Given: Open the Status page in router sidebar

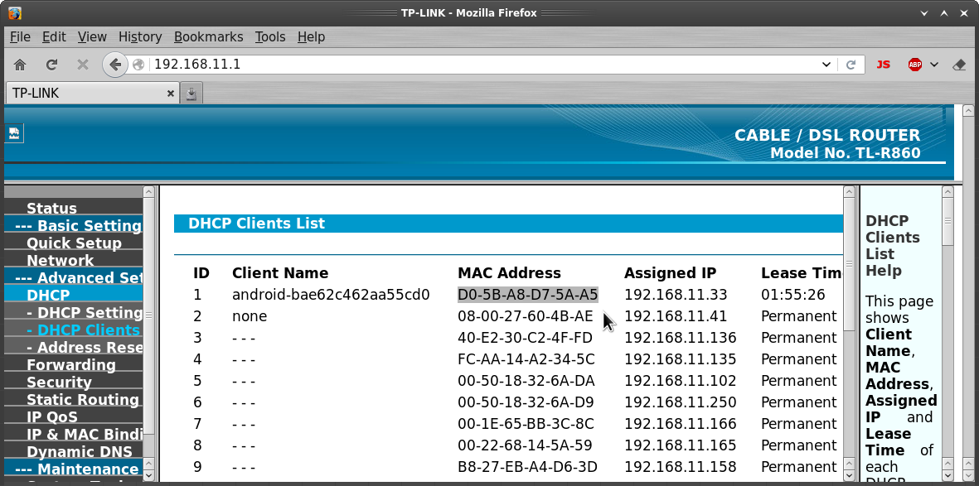Looking at the screenshot, I should pyautogui.click(x=51, y=209).
